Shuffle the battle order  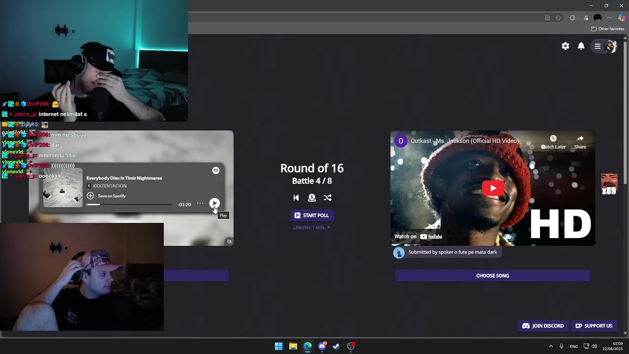[x=328, y=198]
